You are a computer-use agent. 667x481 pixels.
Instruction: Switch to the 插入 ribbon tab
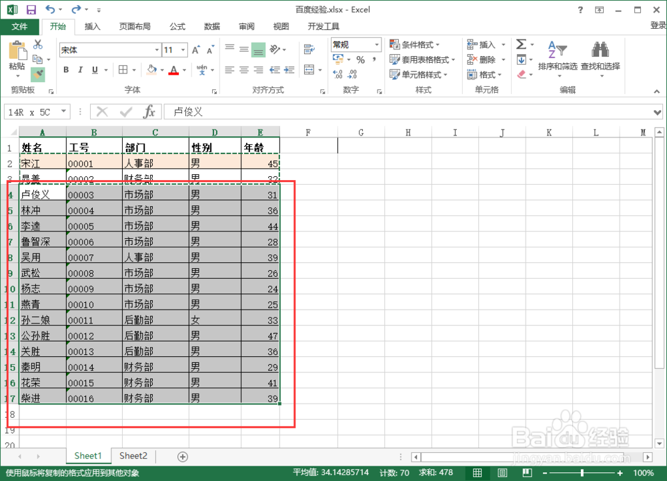[x=91, y=27]
